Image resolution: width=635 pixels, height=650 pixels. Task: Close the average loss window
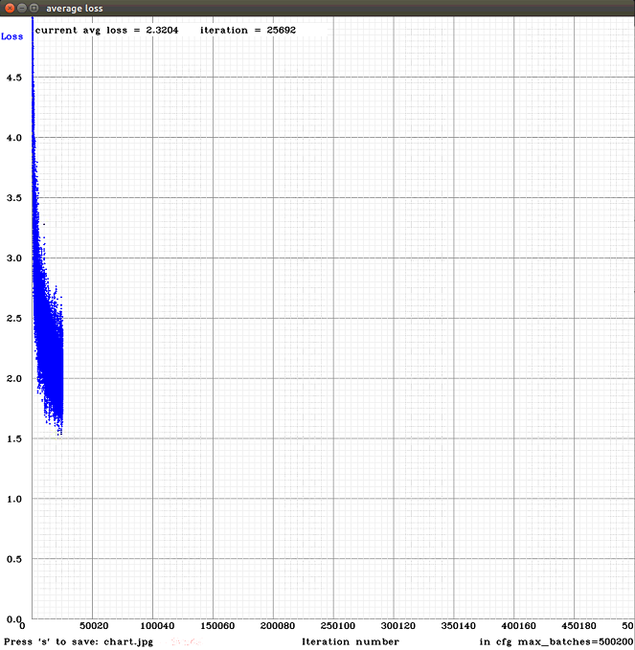tap(10, 8)
